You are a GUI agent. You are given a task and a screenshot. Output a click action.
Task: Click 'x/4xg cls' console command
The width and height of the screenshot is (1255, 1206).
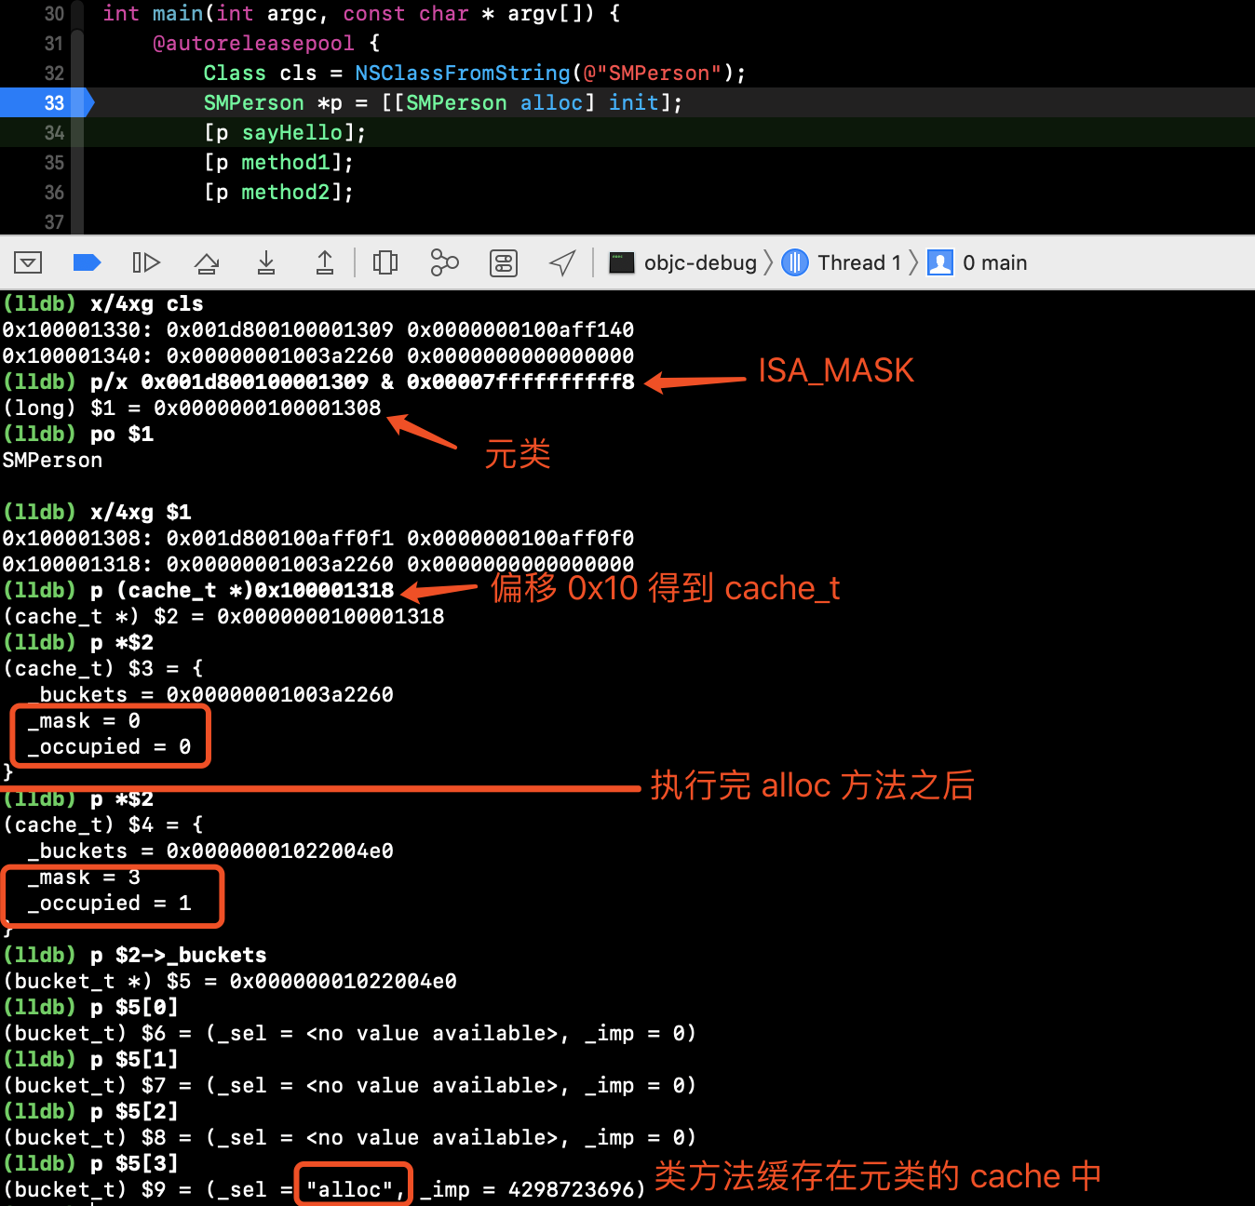tap(146, 304)
